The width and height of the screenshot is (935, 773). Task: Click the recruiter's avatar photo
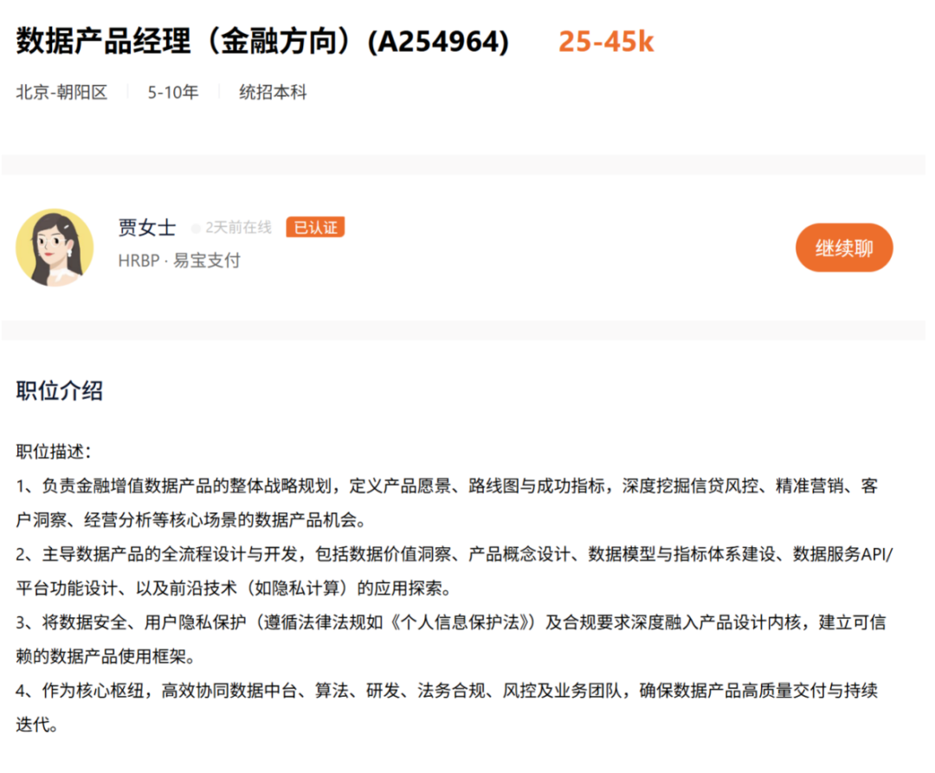55,248
